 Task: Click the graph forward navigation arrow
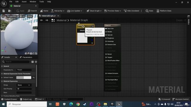[47, 20]
